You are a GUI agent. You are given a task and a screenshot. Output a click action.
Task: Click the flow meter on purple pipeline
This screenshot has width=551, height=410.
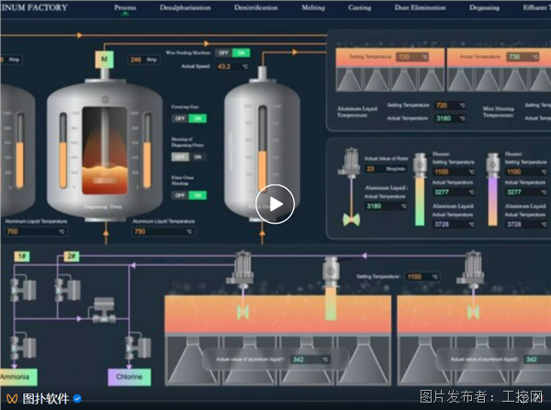coord(104,310)
